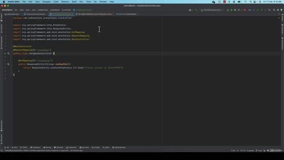Open the Navigate menu
Image resolution: width=284 pixels, height=160 pixels.
[x=46, y=2]
